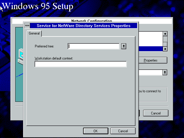184x138 pixels.
Task: Open the system menu of NetWare Properties dialog
Action: click(x=27, y=26)
